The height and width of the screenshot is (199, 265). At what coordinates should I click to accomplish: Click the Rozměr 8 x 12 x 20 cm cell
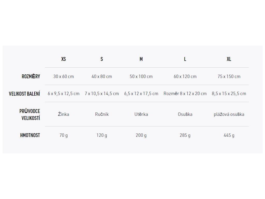click(x=185, y=94)
